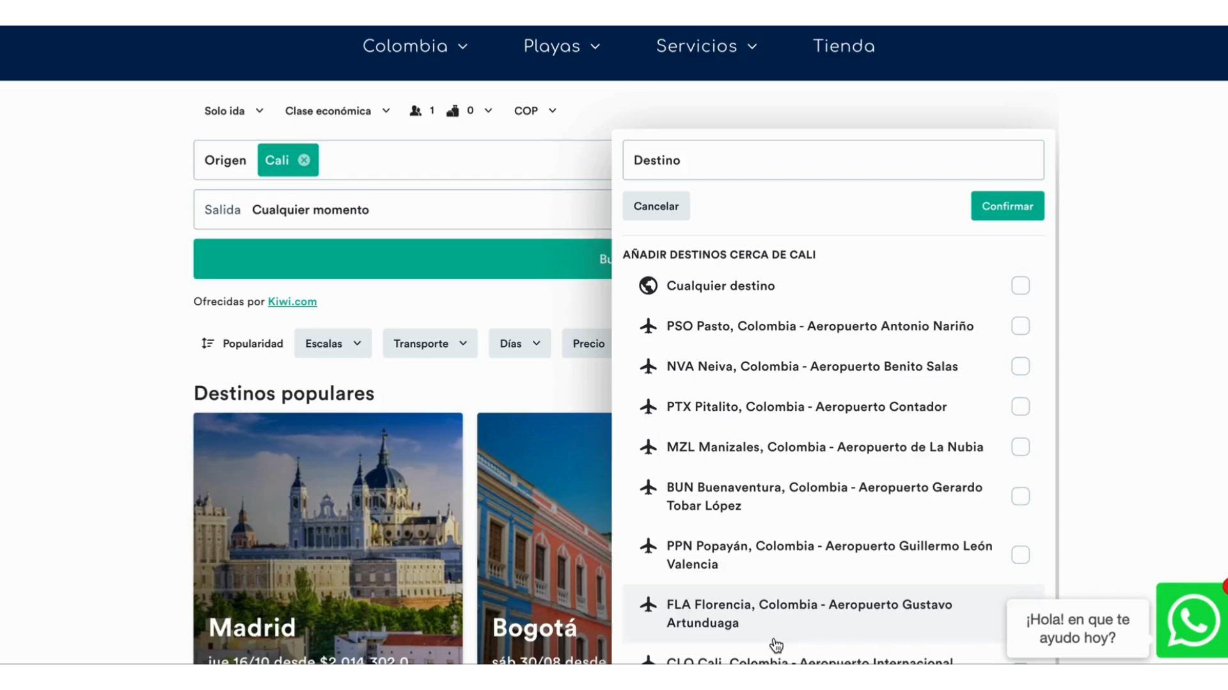This screenshot has width=1228, height=690.
Task: Select PTX Pitalito - Aeropuerto Contador
Action: 833,406
